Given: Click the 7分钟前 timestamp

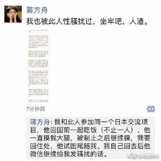Looking at the screenshot, I should coord(35,109).
